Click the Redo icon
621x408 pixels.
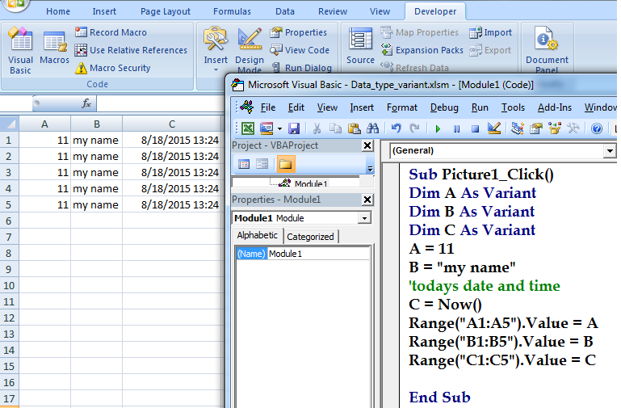pos(414,128)
